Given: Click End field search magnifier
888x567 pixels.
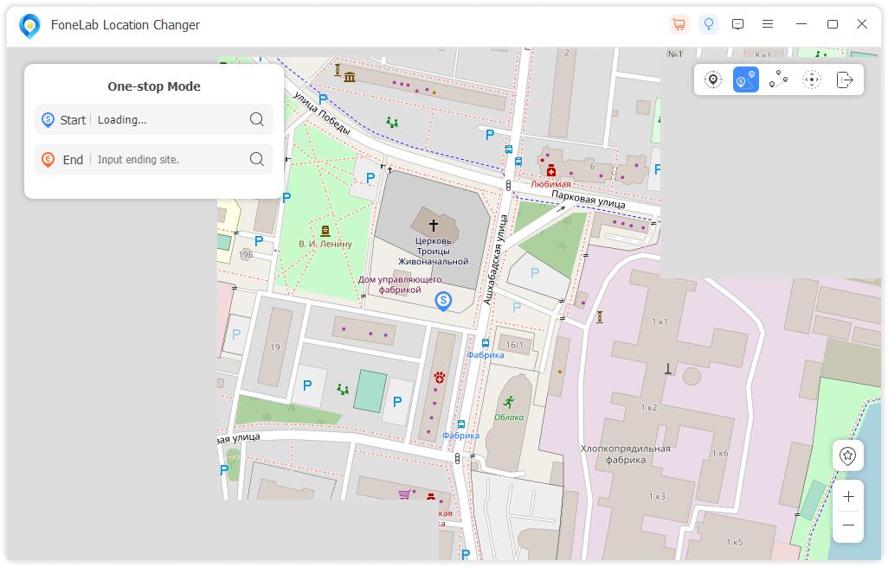Looking at the screenshot, I should click(x=257, y=159).
